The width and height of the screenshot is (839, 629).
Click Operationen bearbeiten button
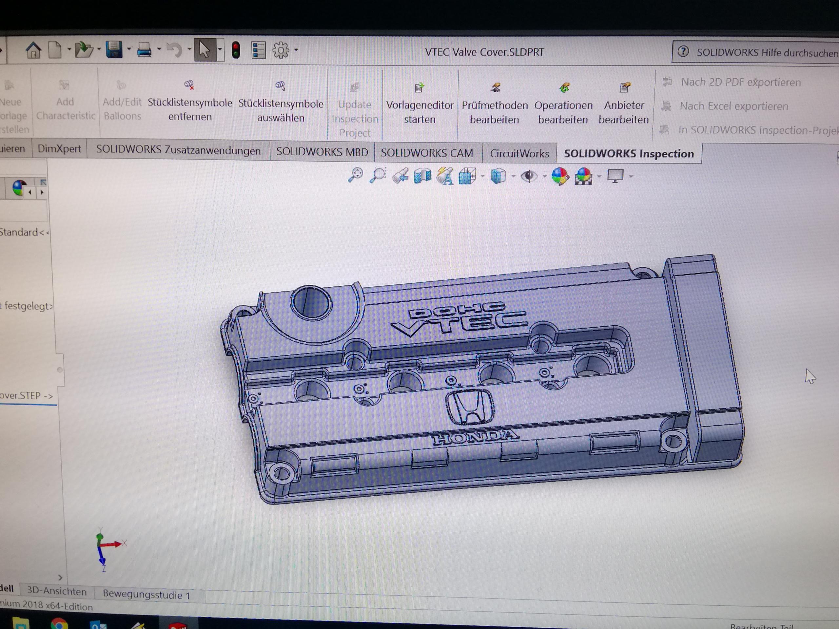[563, 104]
